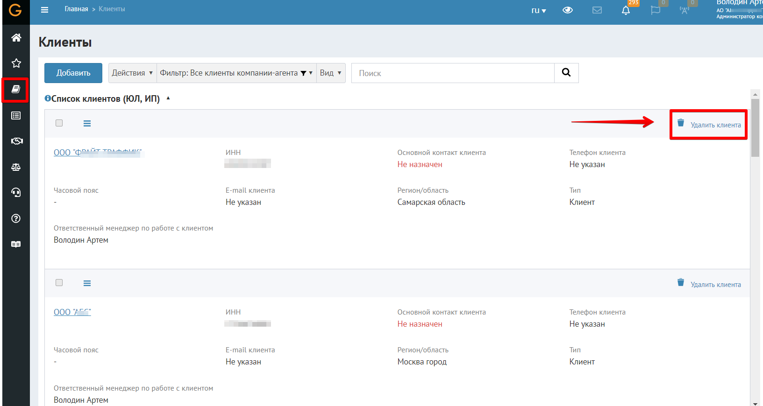Open the broadcast antenna icon in header

click(x=685, y=10)
